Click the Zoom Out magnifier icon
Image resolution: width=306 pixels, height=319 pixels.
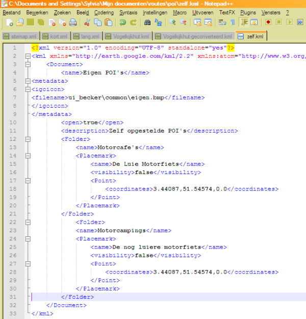[x=183, y=22]
